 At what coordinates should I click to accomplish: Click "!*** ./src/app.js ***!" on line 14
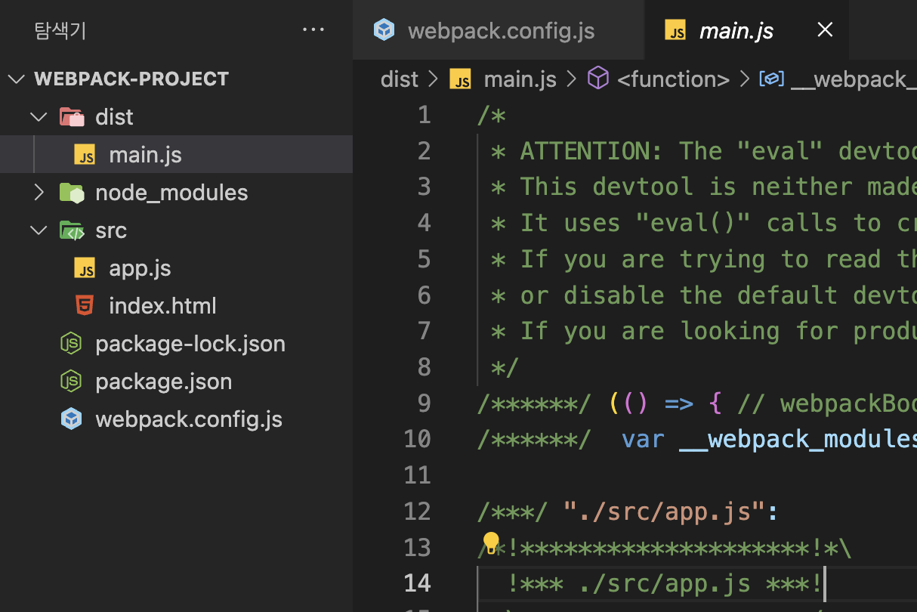point(665,583)
